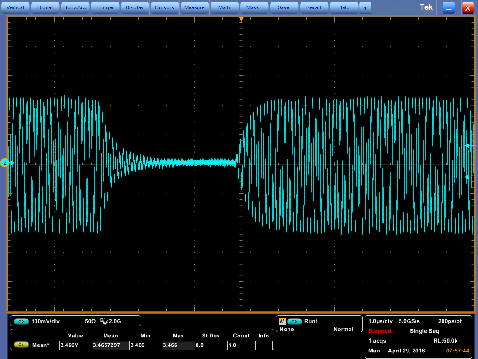Click the Mean cell 3.4657297
This screenshot has height=359, width=478.
coord(110,345)
